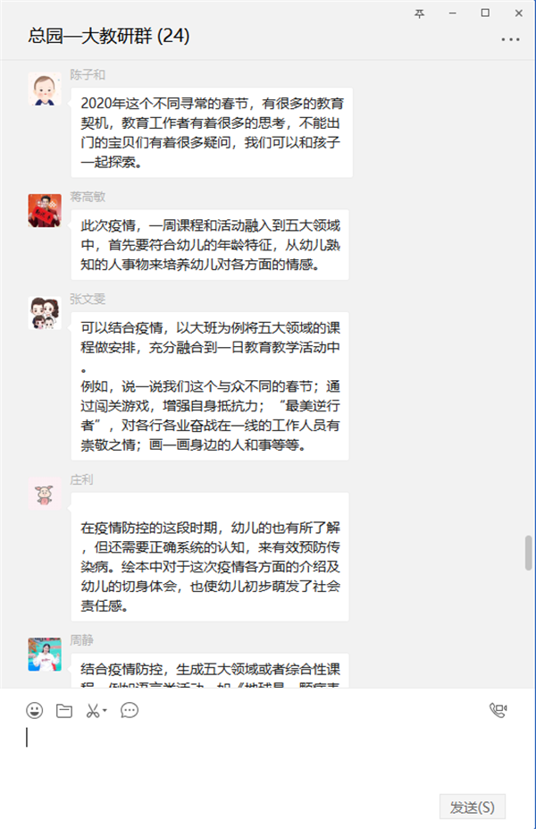The width and height of the screenshot is (536, 829).
Task: Select 庄利's message about 疫情防控
Action: click(210, 557)
